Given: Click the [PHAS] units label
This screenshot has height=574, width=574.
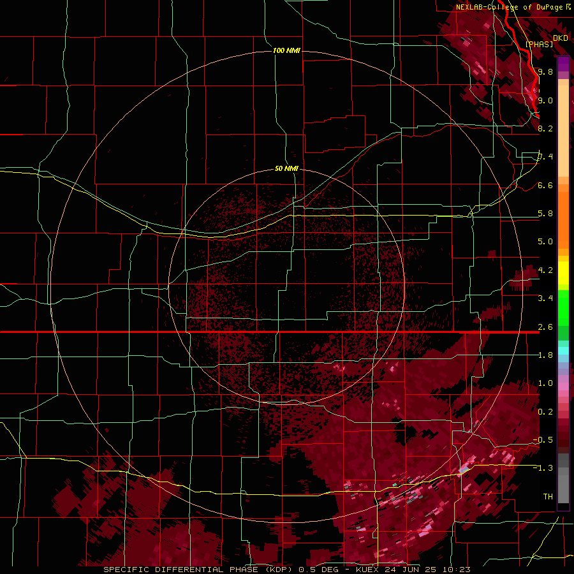Looking at the screenshot, I should pos(539,44).
